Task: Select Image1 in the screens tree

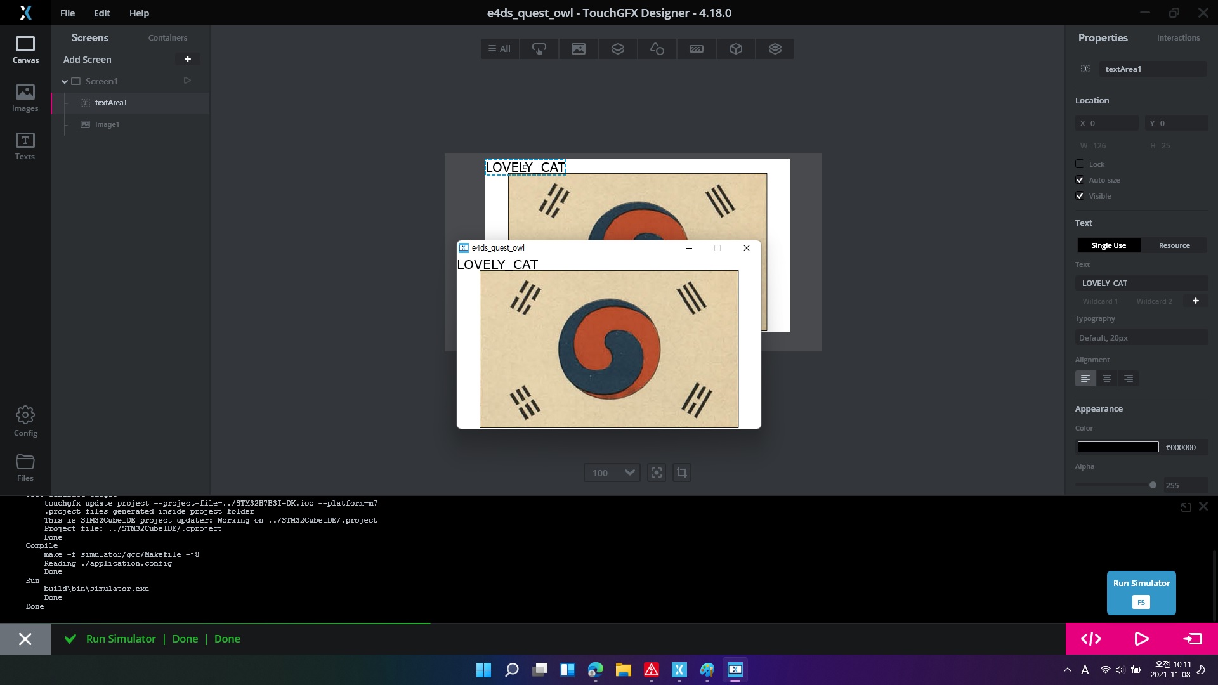Action: [x=130, y=124]
